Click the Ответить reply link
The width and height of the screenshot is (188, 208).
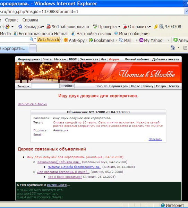pos(155,139)
